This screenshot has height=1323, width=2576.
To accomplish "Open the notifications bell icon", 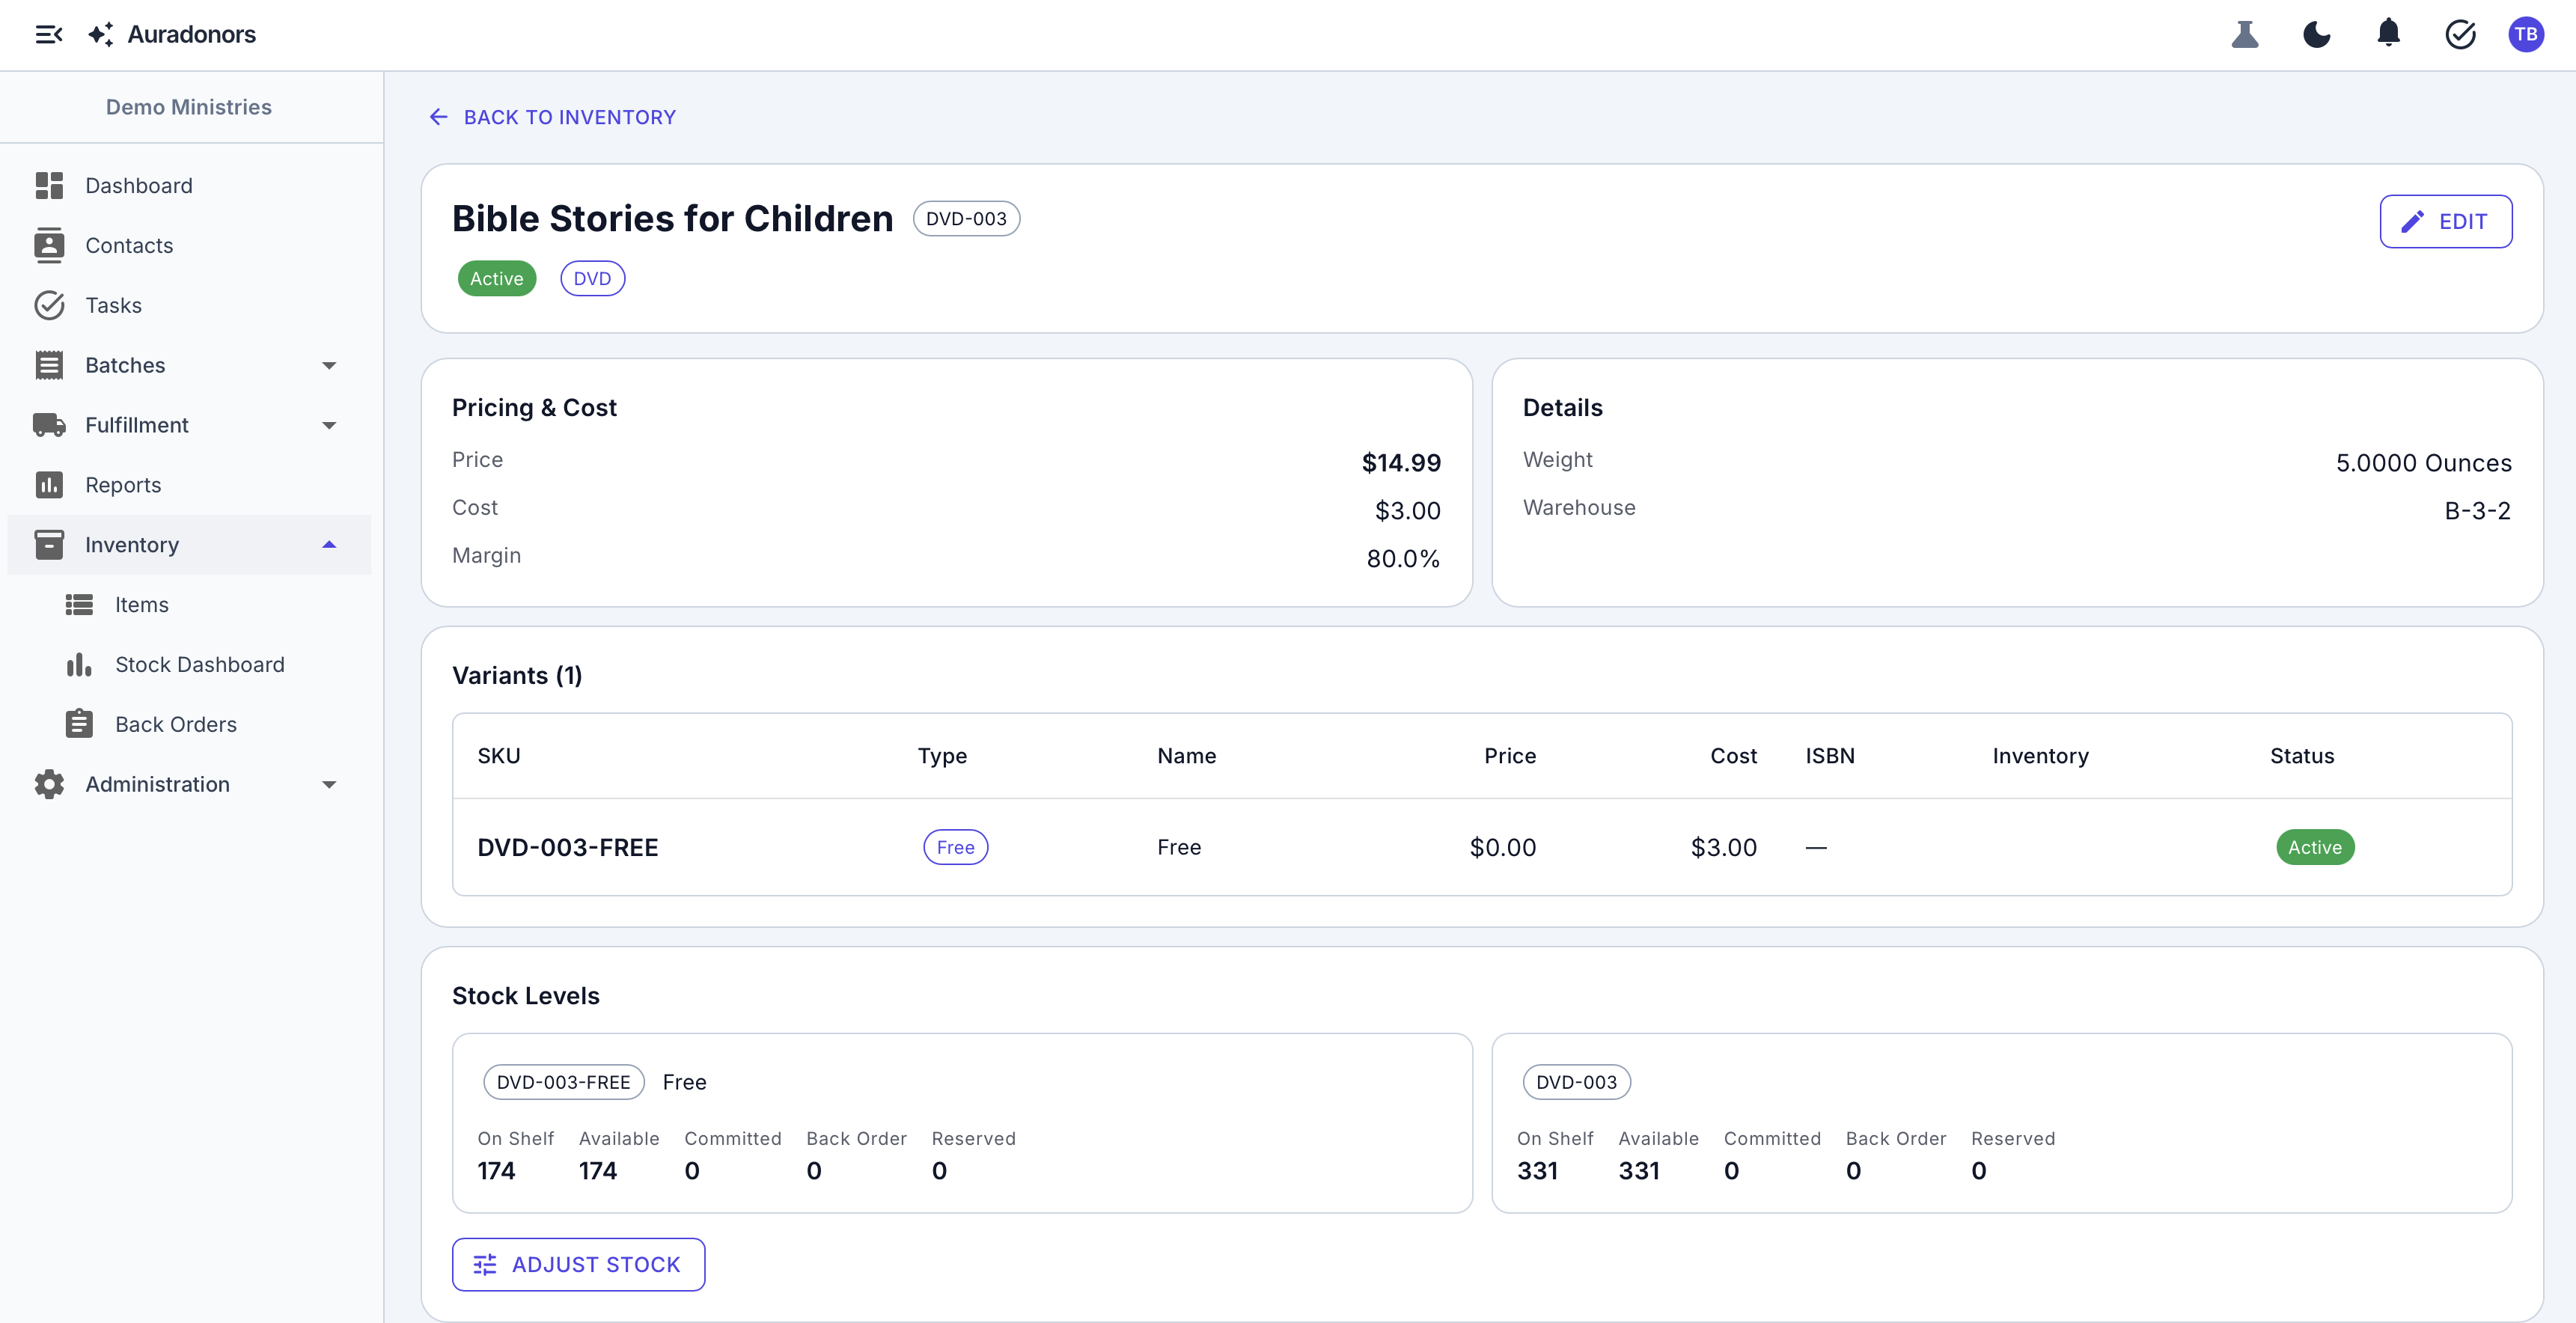I will tap(2389, 34).
